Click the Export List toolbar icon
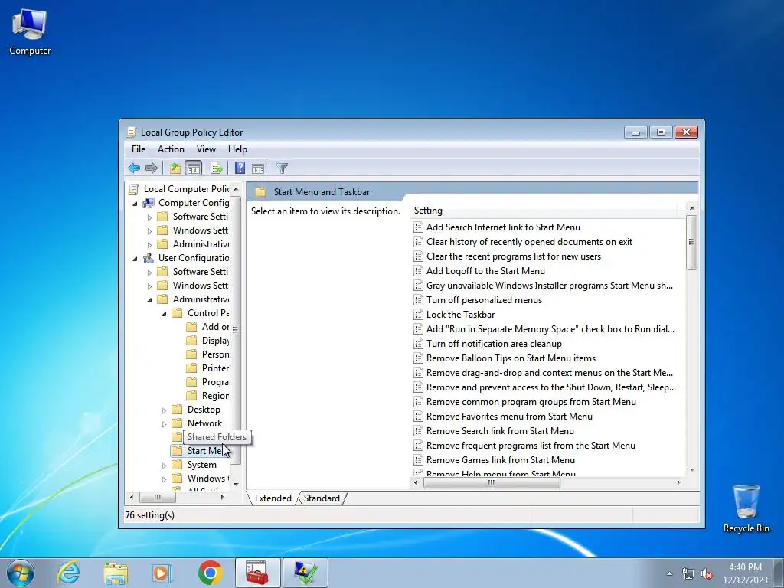784x588 pixels. (x=217, y=168)
